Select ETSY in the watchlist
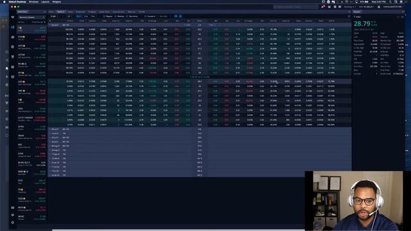The image size is (411, 231). tap(31, 182)
